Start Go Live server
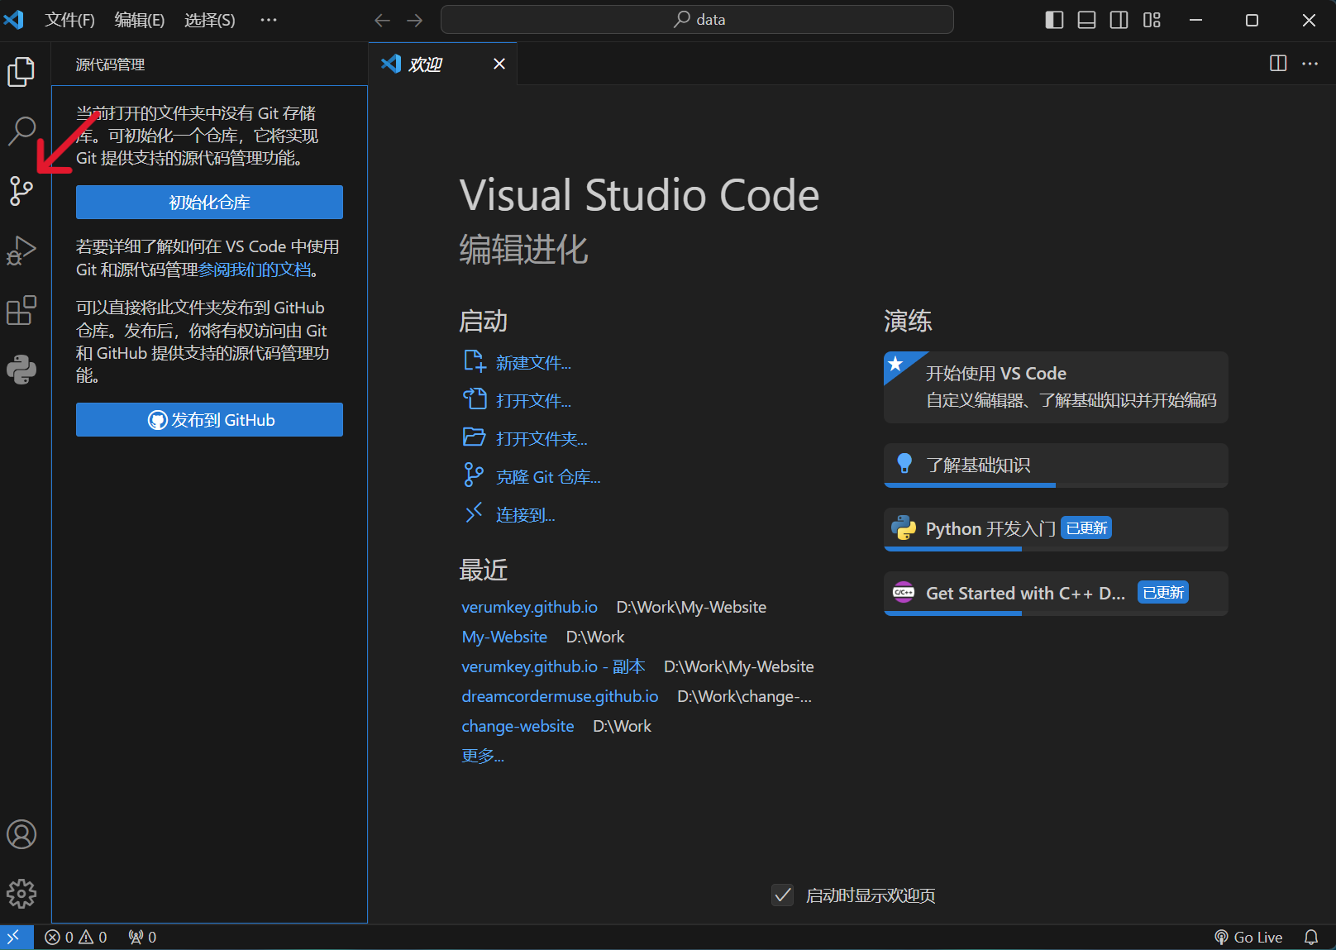The image size is (1336, 950). (1248, 937)
